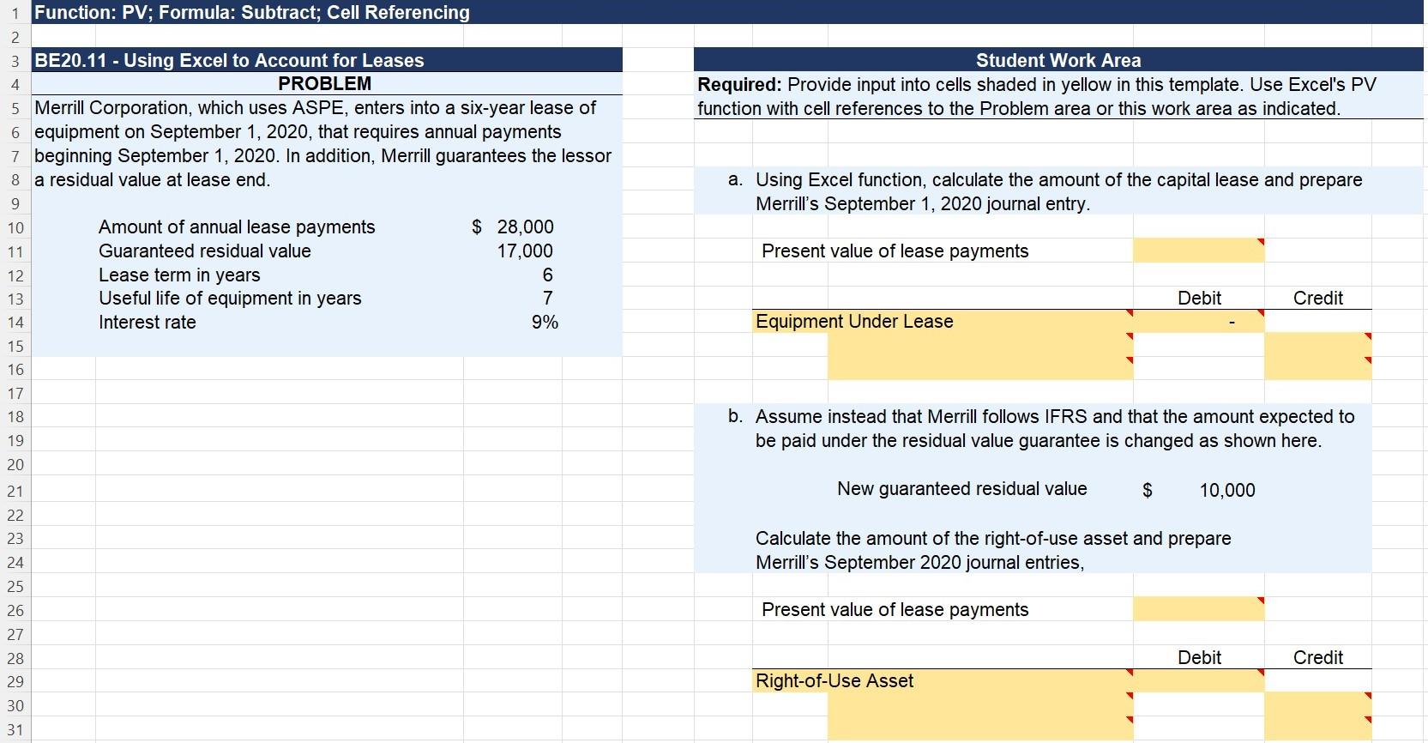The height and width of the screenshot is (743, 1428).
Task: Select the yellow present value cell in part a
Action: point(1198,251)
